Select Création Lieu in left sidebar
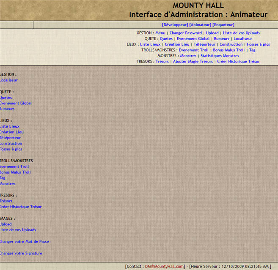278x270 pixels. 12,132
